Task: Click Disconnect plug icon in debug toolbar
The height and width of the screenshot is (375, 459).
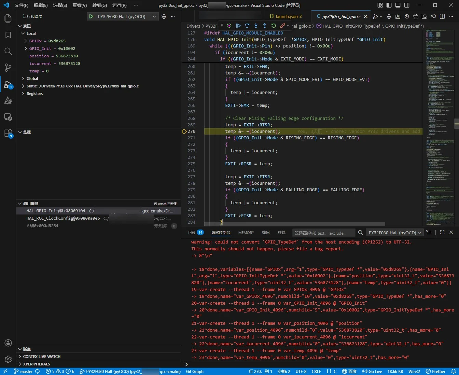Action: 282,26
